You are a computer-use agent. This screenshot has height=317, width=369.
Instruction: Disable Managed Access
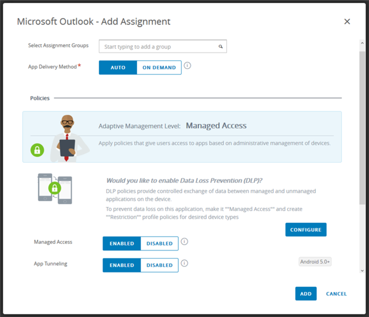160,244
